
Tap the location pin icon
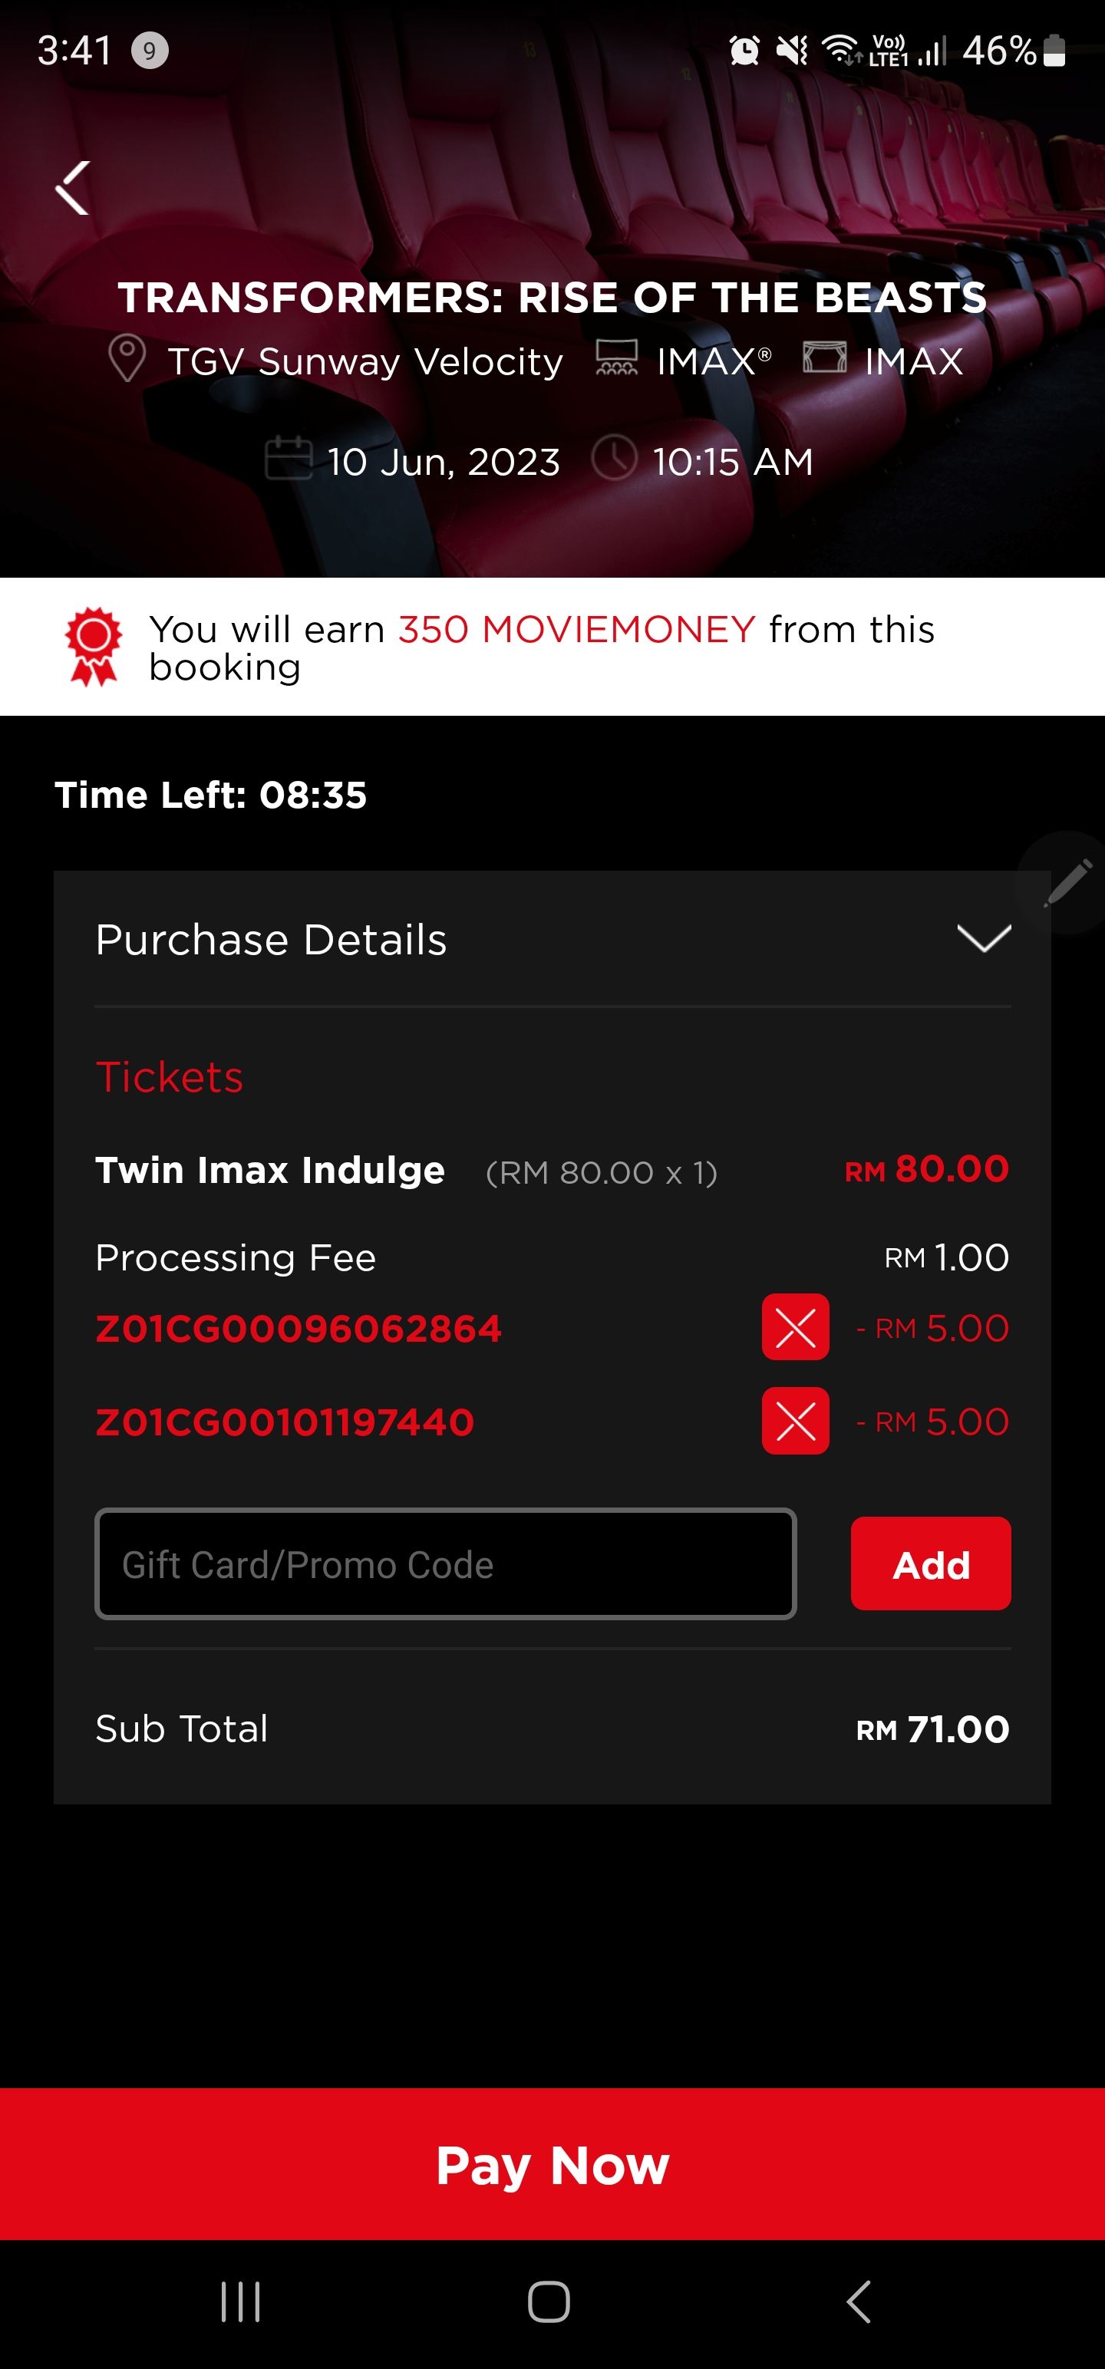pyautogui.click(x=127, y=357)
